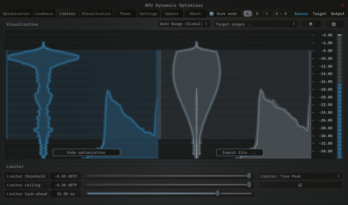Viewport: 348px width, 205px height.
Task: Expand the Auto Range (Global) dropdown
Action: coord(183,24)
